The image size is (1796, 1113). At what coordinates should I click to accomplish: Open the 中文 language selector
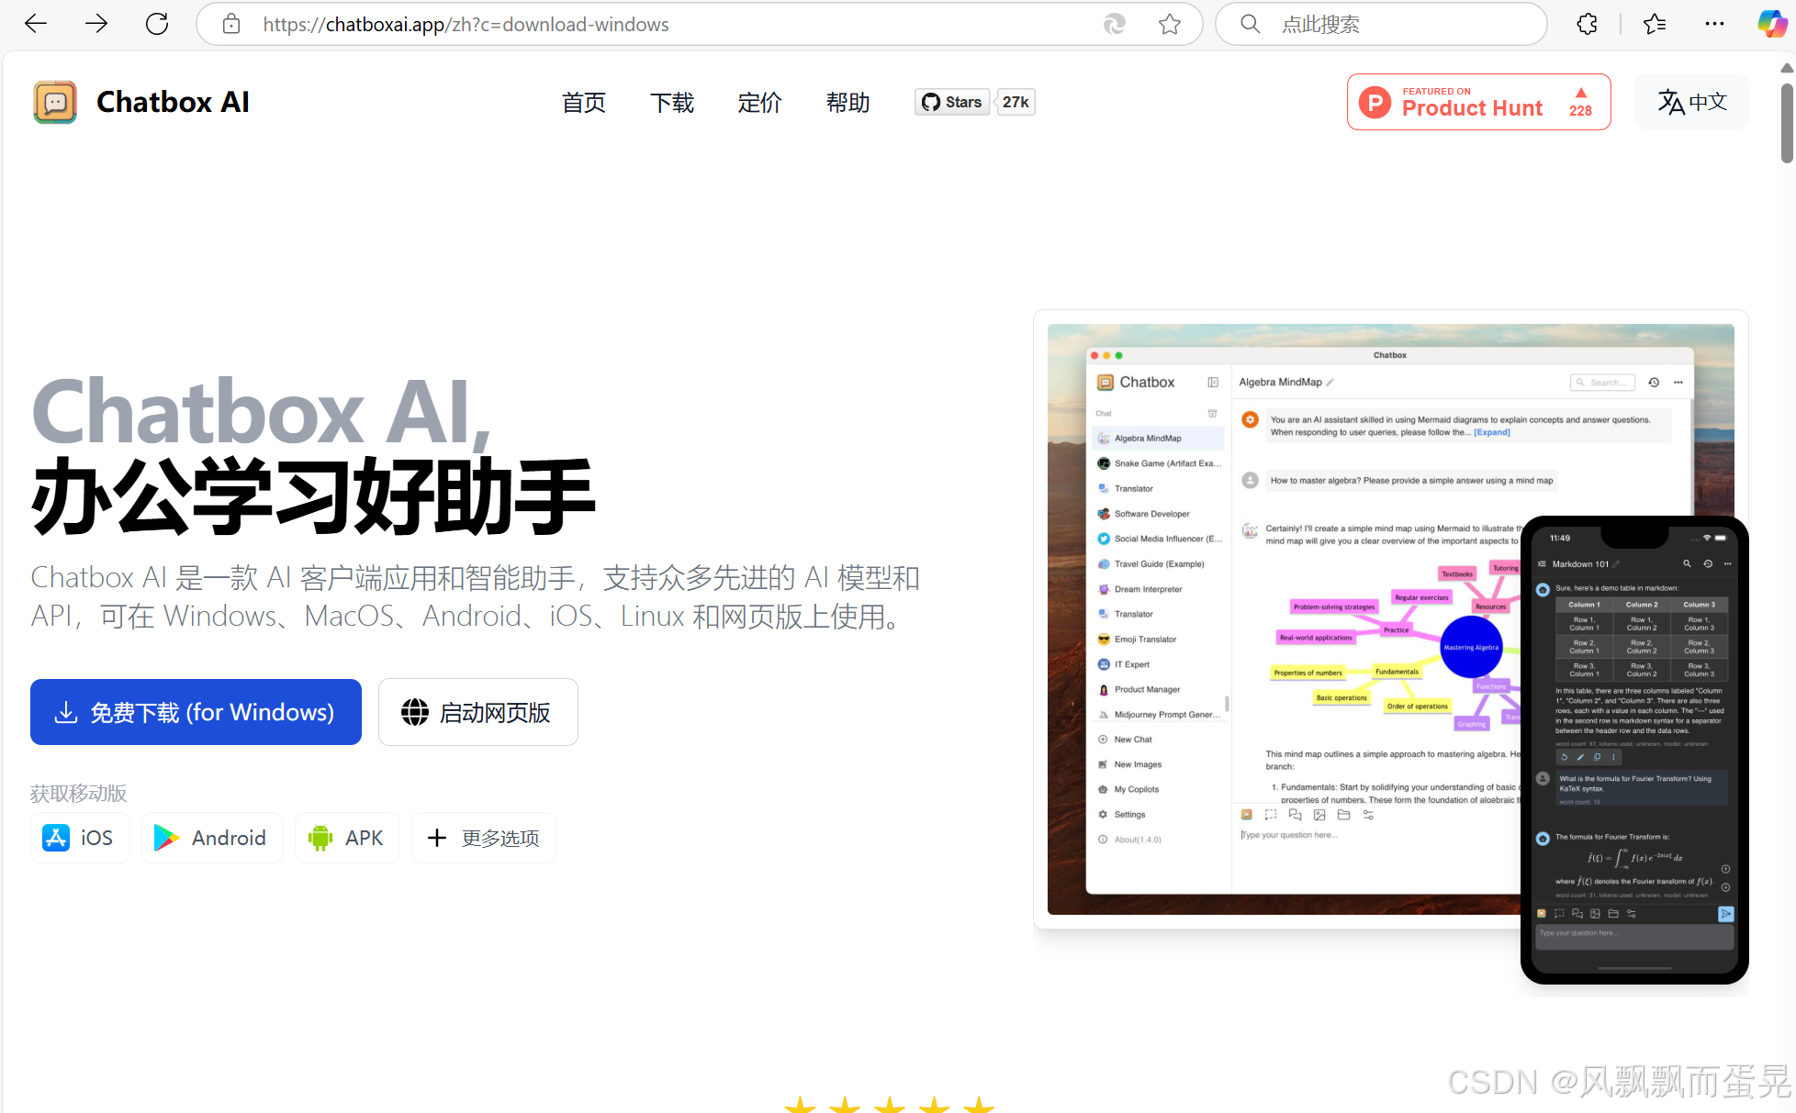[x=1691, y=102]
